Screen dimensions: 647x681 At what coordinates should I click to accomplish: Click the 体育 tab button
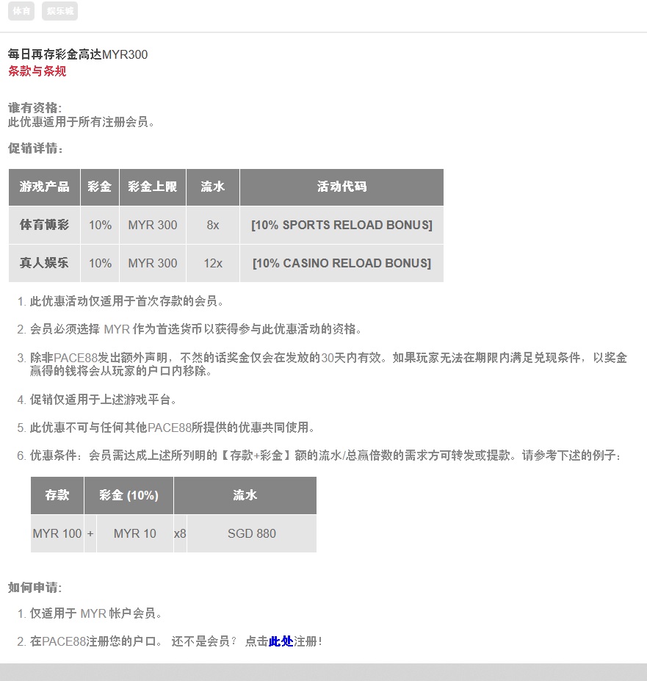(x=21, y=11)
